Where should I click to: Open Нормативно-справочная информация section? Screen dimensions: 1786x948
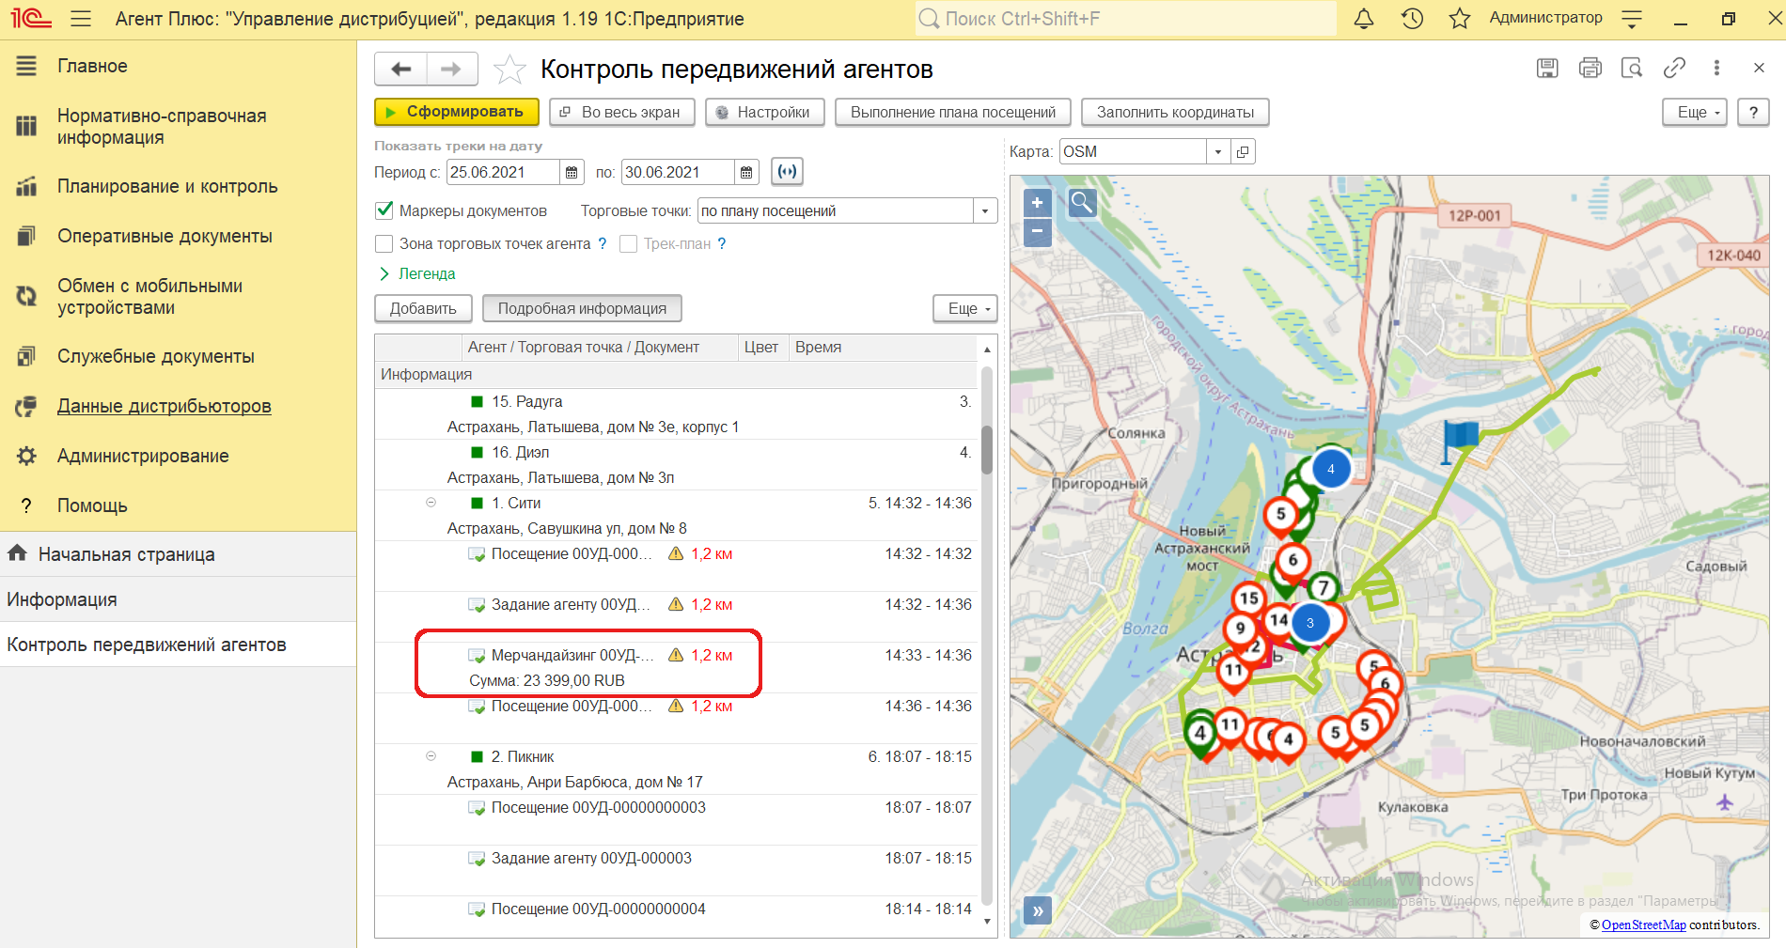pyautogui.click(x=162, y=126)
